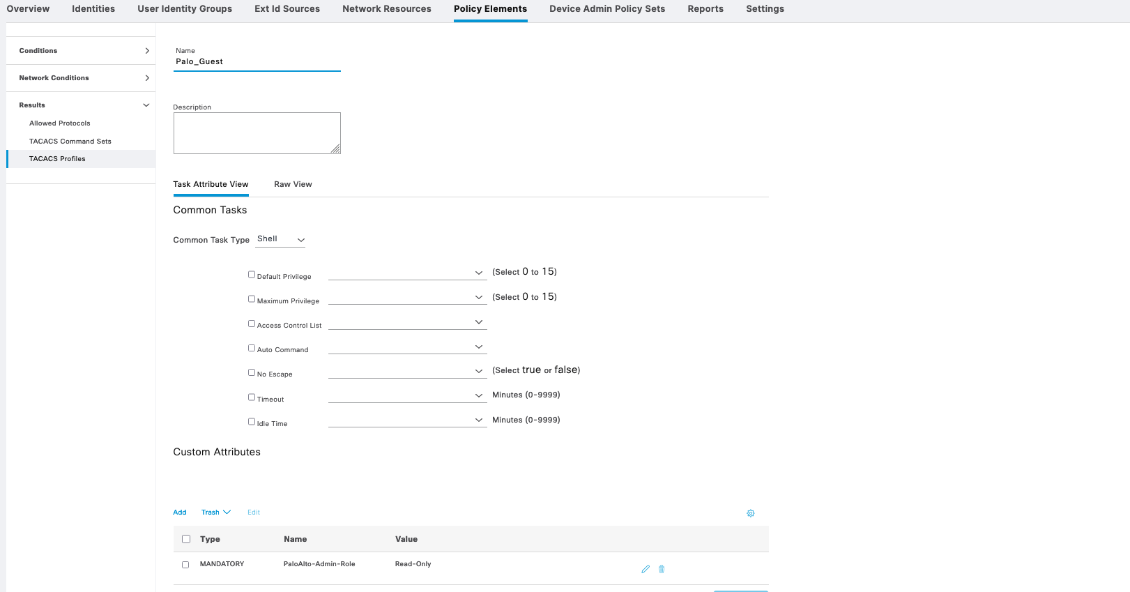Image resolution: width=1130 pixels, height=592 pixels.
Task: Open the No Escape value dropdown
Action: 407,371
